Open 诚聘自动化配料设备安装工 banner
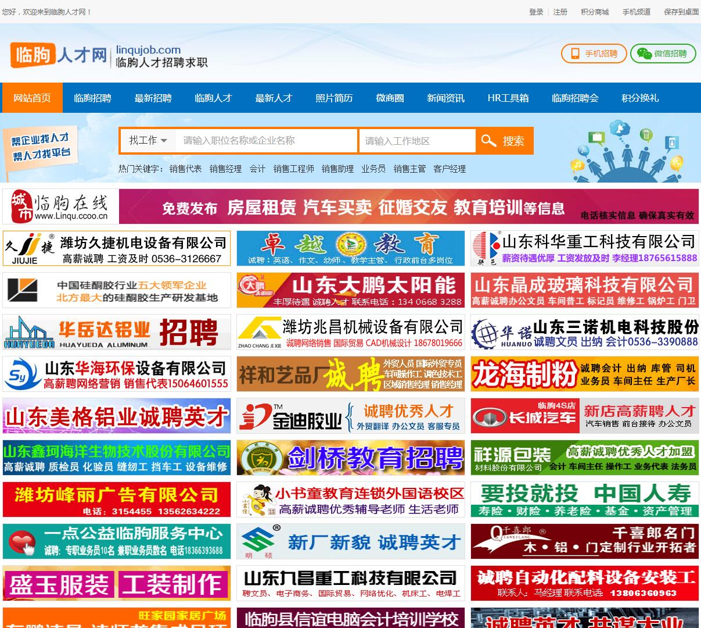The width and height of the screenshot is (701, 628). 585,583
